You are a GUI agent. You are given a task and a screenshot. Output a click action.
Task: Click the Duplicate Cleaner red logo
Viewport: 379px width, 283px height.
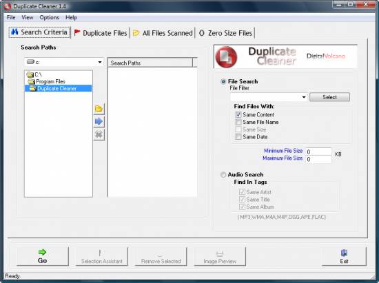(226, 57)
